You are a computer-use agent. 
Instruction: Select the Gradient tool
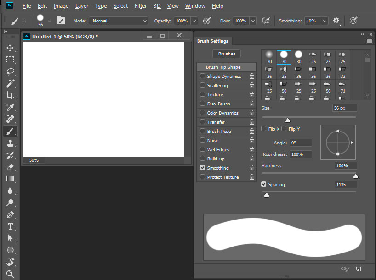point(10,179)
